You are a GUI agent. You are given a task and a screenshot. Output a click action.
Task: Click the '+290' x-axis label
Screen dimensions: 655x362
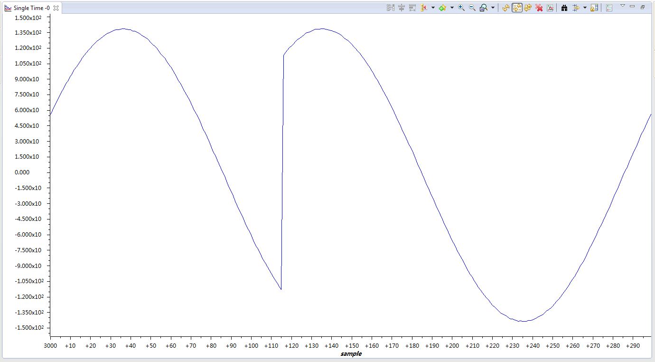[633, 346]
